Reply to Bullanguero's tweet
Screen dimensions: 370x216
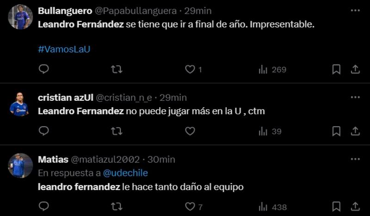click(x=43, y=69)
